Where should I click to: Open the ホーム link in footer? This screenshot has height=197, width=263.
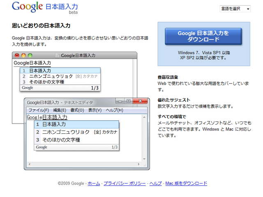coord(94,183)
